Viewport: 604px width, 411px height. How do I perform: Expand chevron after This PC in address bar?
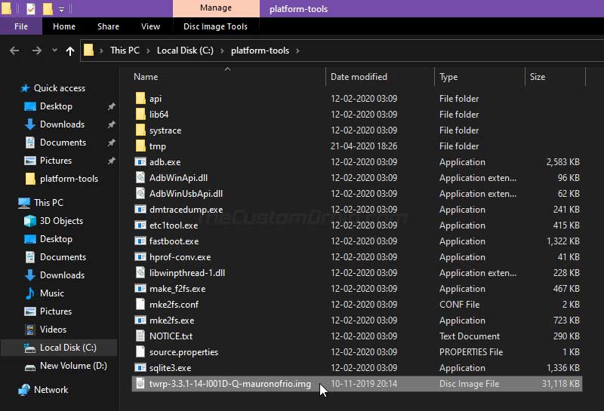coord(148,51)
